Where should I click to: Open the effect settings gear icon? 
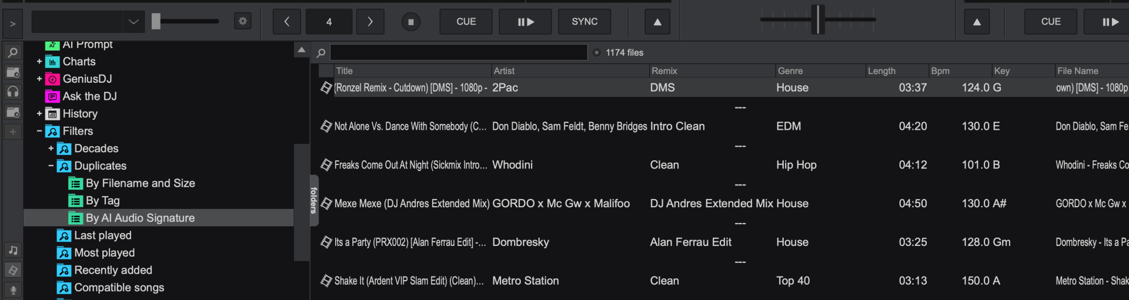[242, 22]
